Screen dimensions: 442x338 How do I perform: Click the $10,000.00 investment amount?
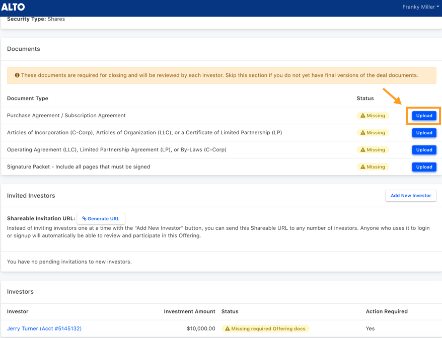coord(201,328)
